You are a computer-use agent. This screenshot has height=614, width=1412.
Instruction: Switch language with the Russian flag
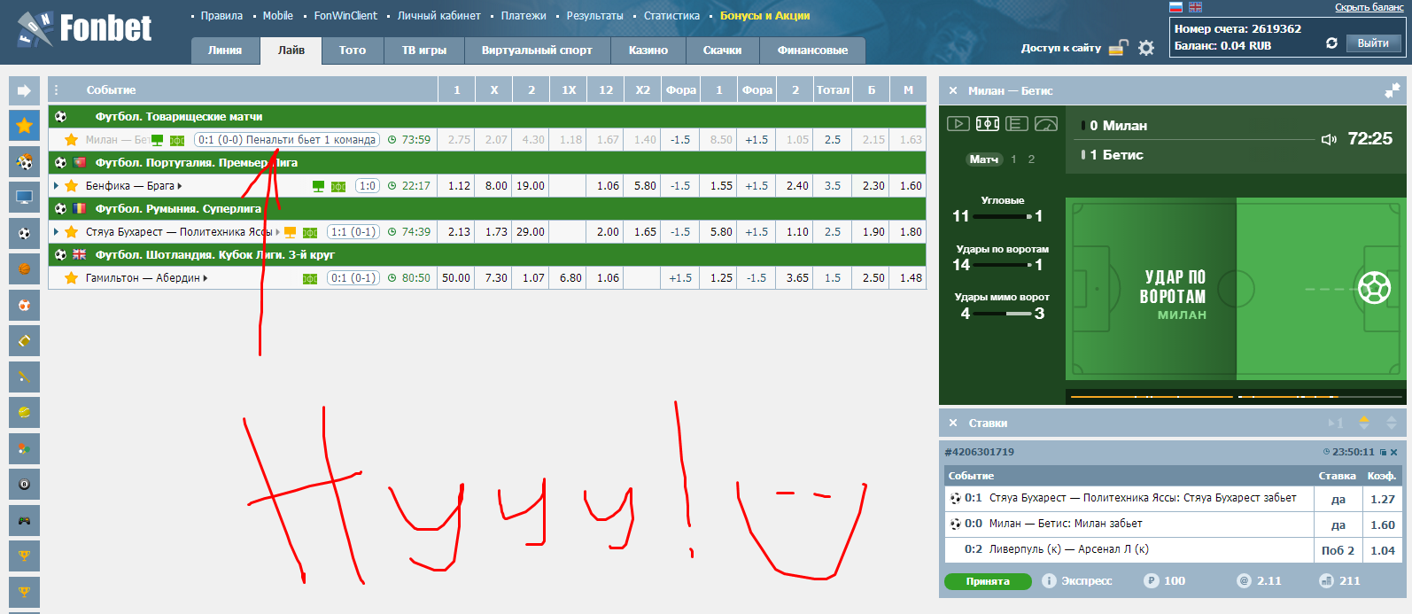click(x=1176, y=7)
